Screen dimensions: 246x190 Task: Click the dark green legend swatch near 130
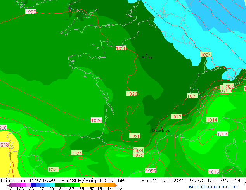tap(57, 185)
